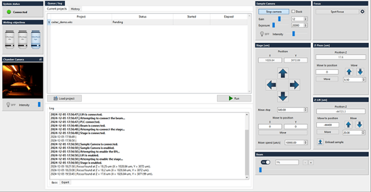This screenshot has height=192, width=371.
Task: Click the Stage Move to position Y field
Action: 296,127
